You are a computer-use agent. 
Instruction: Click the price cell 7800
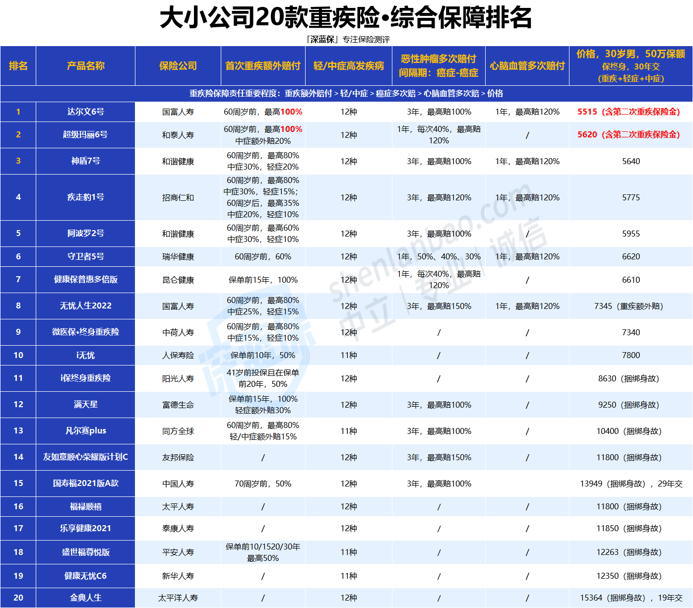point(631,355)
